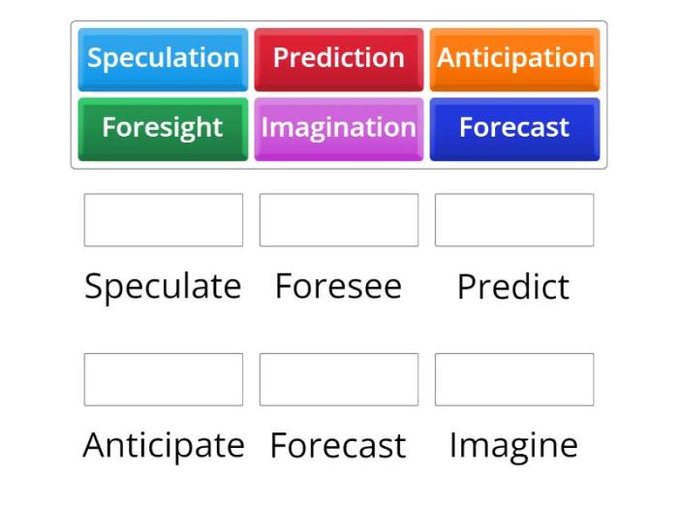Click the empty box above Forecast label
Screen dimensions: 678x509
[x=339, y=380]
